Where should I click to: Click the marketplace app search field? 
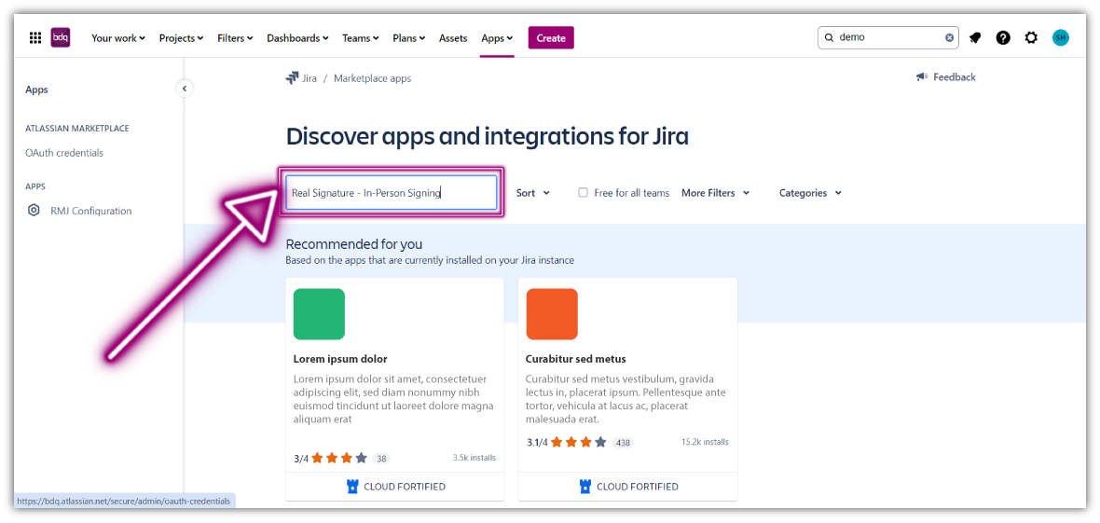coord(391,192)
